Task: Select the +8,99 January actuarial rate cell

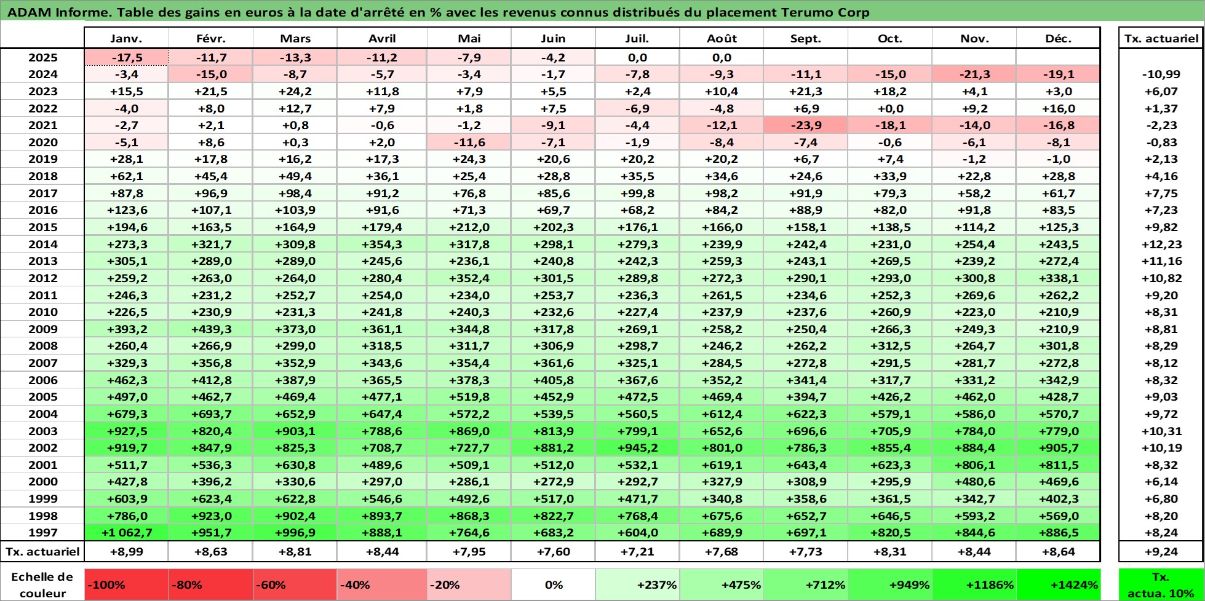Action: point(126,551)
